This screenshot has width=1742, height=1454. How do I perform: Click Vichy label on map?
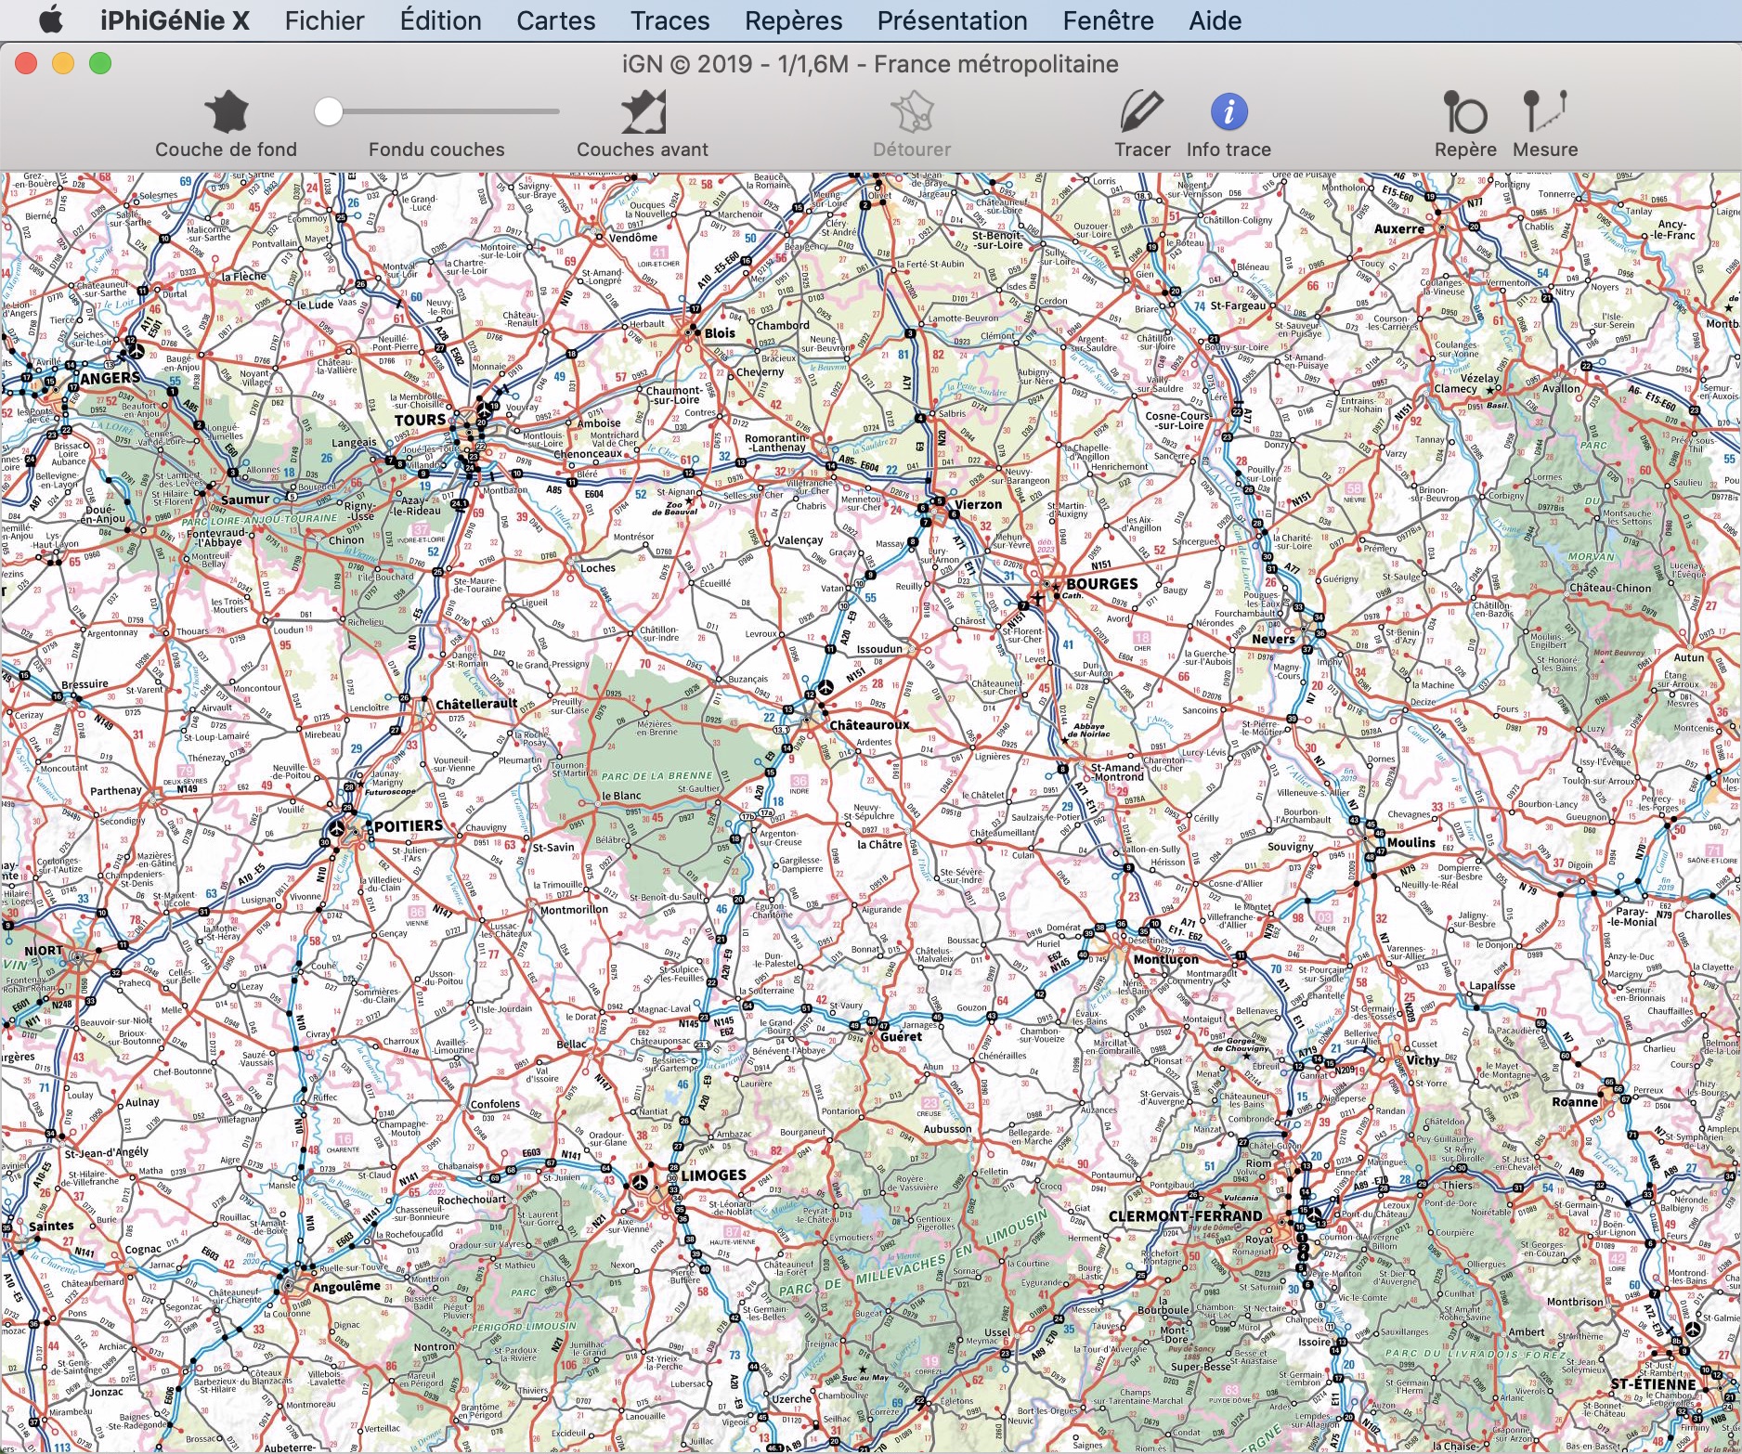click(x=1423, y=1059)
